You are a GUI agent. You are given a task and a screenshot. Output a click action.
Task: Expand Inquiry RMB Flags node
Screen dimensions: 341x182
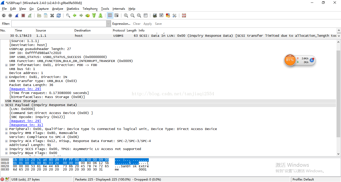[x=6, y=133]
